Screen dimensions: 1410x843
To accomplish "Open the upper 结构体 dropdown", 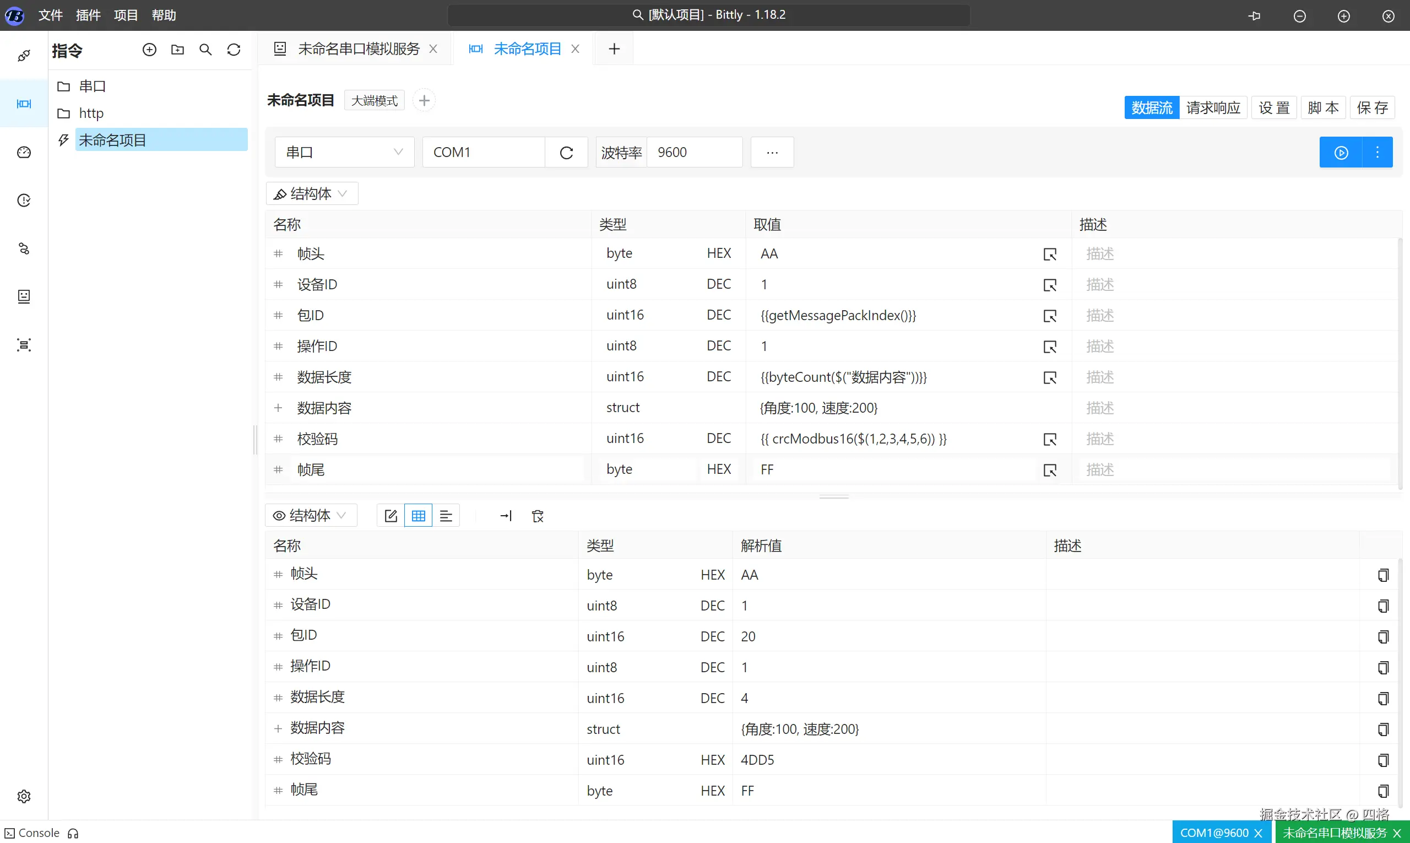I will (x=312, y=194).
